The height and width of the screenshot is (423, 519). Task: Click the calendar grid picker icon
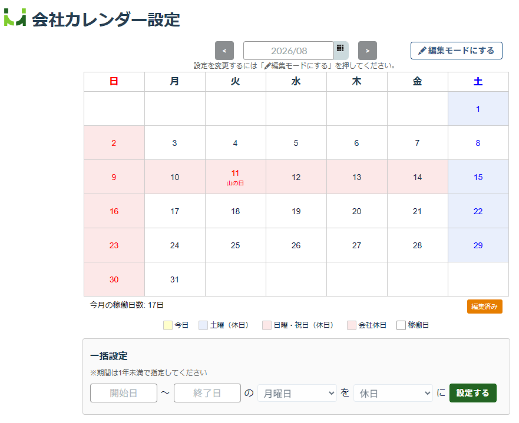tap(341, 49)
